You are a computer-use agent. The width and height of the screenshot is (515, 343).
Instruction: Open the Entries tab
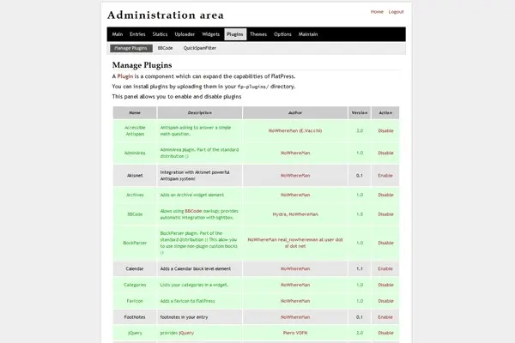[137, 34]
